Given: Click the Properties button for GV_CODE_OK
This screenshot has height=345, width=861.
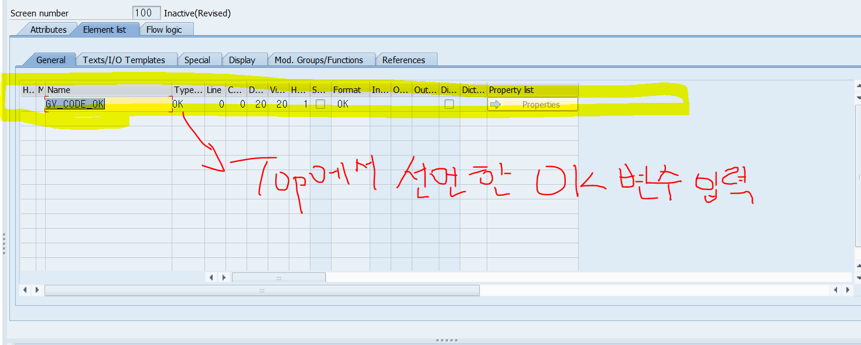Looking at the screenshot, I should click(532, 105).
